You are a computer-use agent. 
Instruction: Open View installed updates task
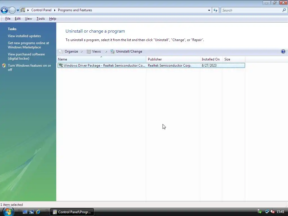pos(24,36)
